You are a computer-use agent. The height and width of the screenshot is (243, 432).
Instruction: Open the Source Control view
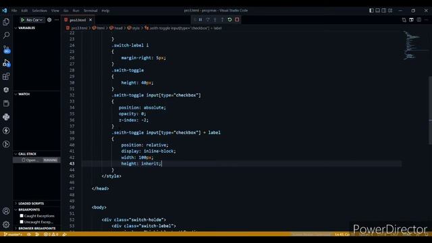point(6,49)
